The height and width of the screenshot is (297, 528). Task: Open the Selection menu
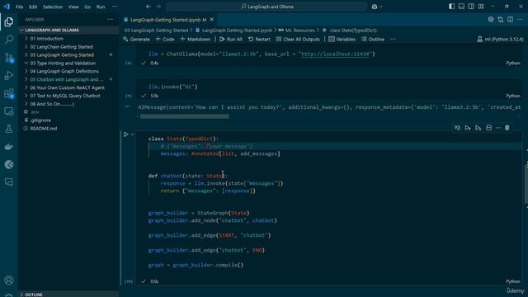click(53, 7)
